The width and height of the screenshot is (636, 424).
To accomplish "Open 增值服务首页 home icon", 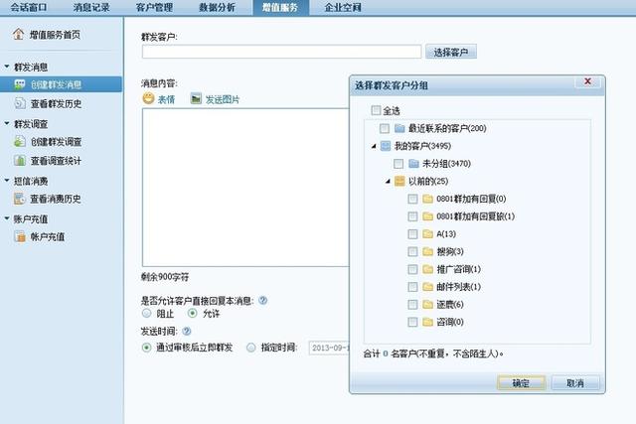I will tap(18, 35).
